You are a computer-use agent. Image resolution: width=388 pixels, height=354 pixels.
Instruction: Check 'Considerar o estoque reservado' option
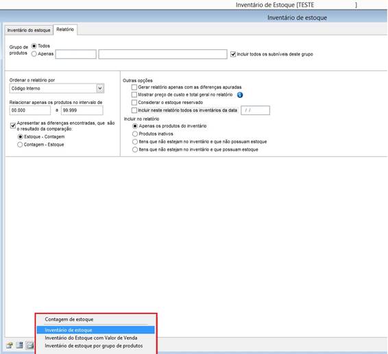[x=134, y=102]
